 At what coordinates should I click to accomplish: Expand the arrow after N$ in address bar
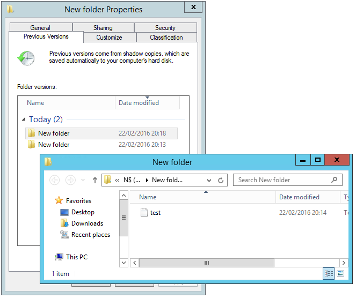[x=147, y=180]
